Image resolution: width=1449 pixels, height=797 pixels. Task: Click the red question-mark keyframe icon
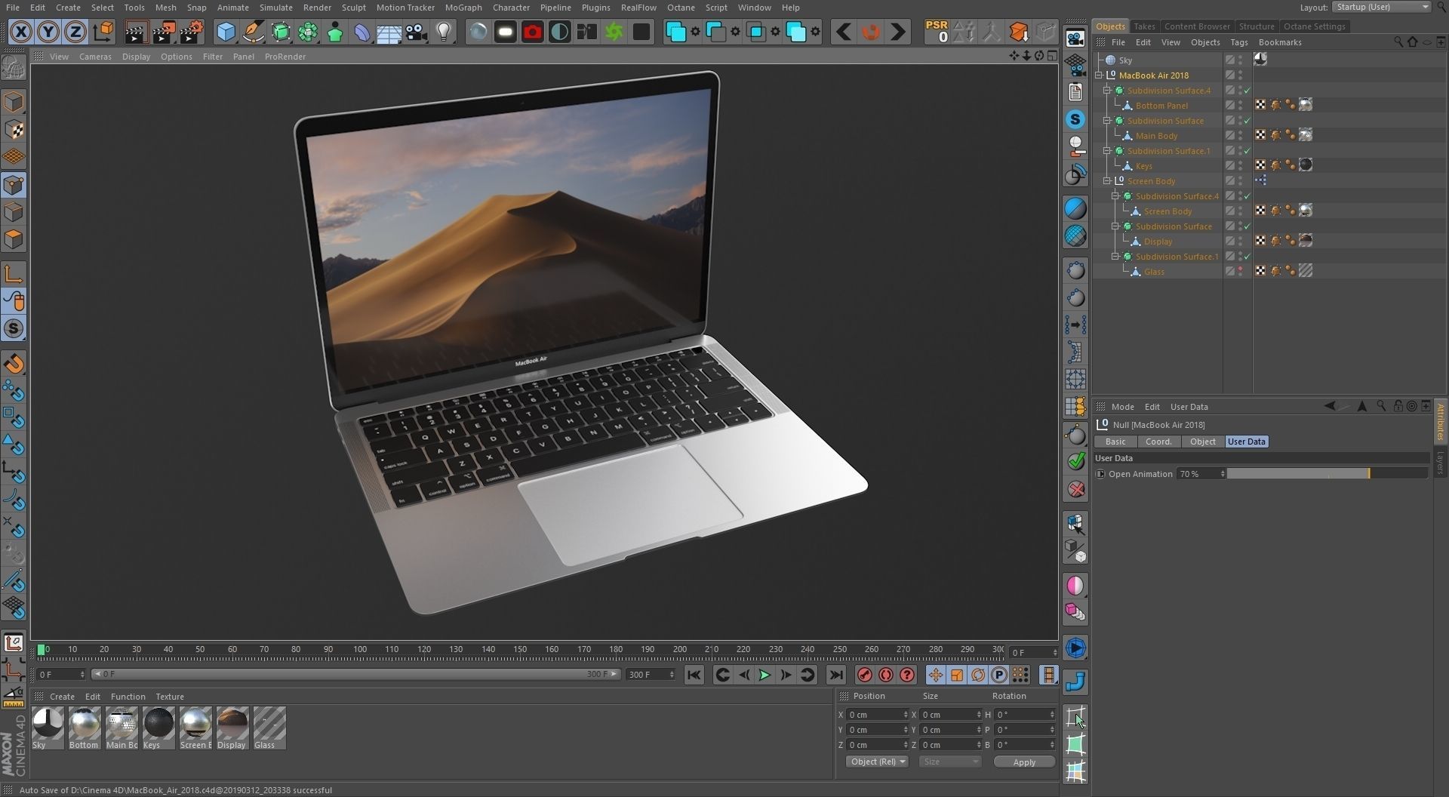907,675
